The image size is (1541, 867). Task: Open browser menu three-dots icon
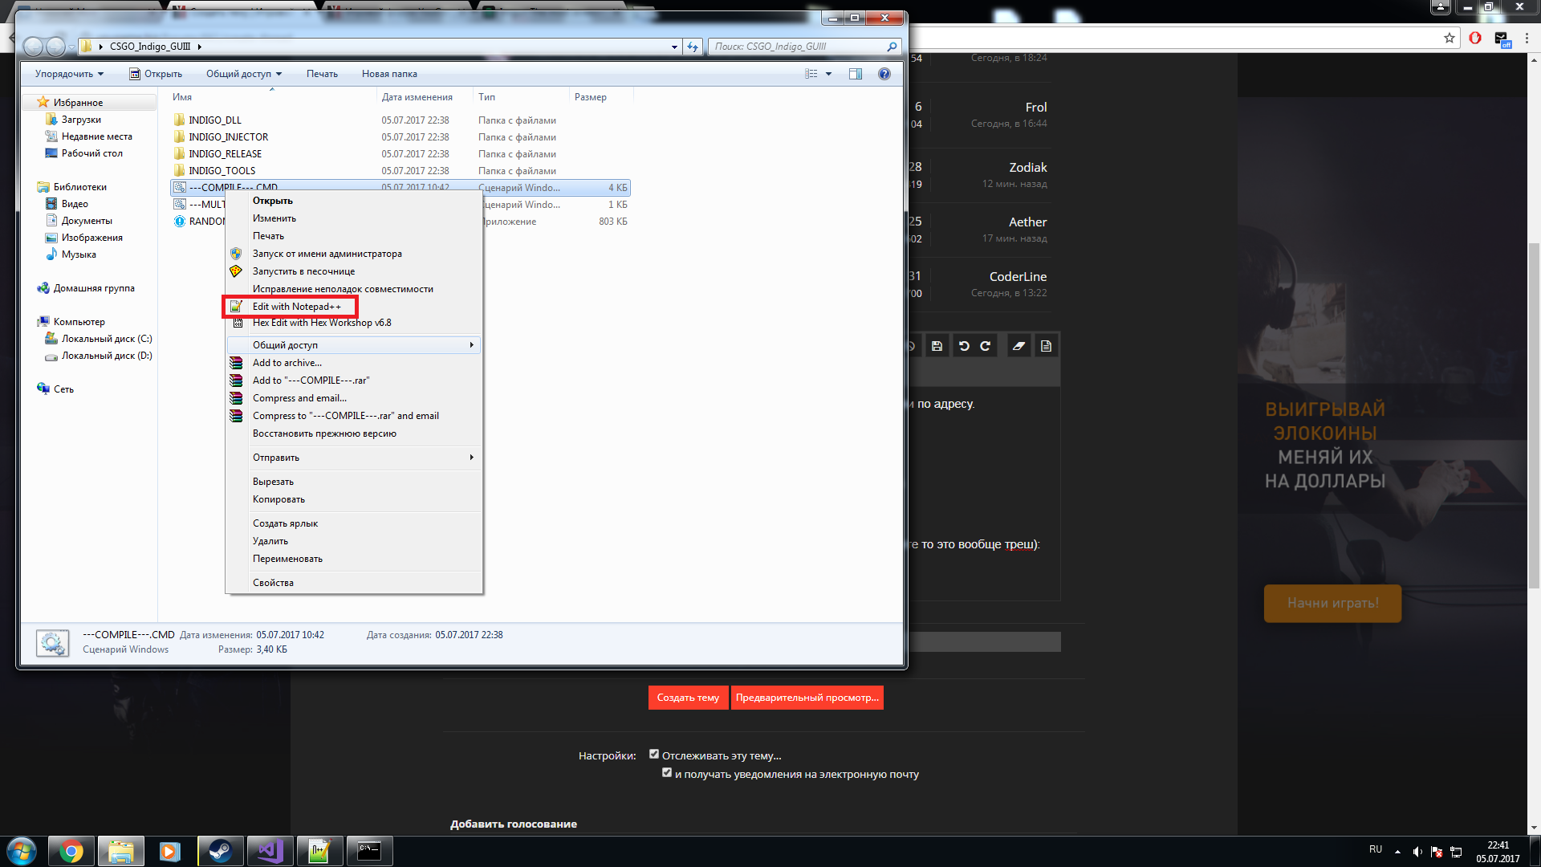(x=1527, y=38)
